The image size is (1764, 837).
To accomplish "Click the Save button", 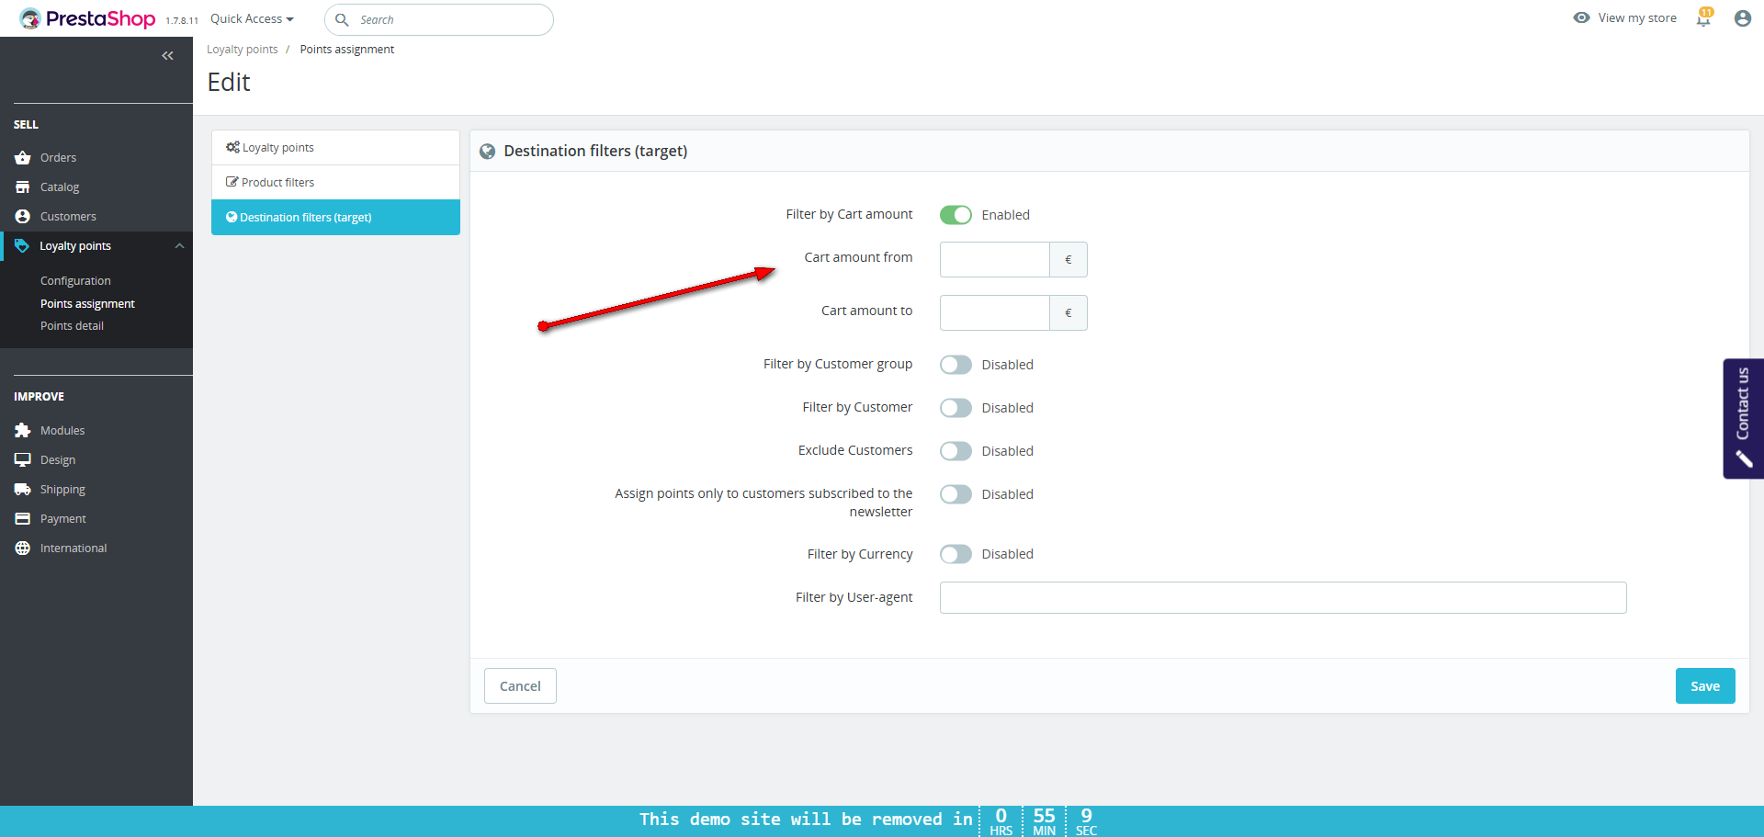I will point(1705,686).
